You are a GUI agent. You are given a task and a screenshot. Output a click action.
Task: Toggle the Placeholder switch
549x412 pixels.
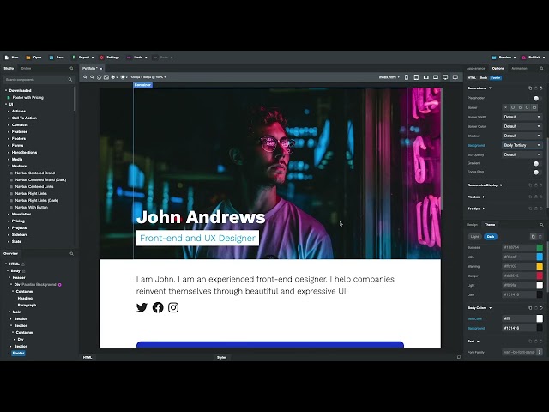coord(536,98)
